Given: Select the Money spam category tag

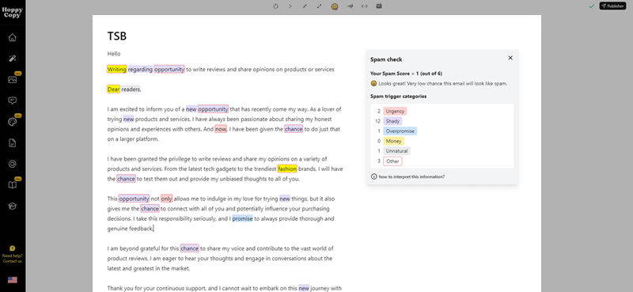Looking at the screenshot, I should click(x=393, y=141).
